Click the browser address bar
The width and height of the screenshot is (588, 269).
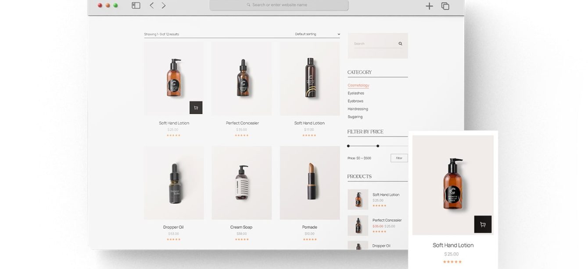tap(279, 5)
